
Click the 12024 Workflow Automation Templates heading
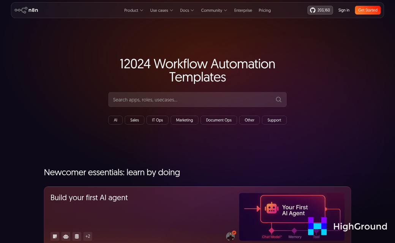point(197,70)
